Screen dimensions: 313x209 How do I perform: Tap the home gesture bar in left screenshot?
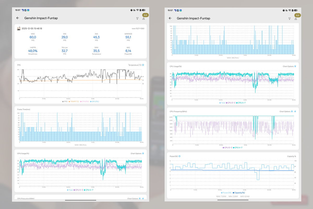81,200
